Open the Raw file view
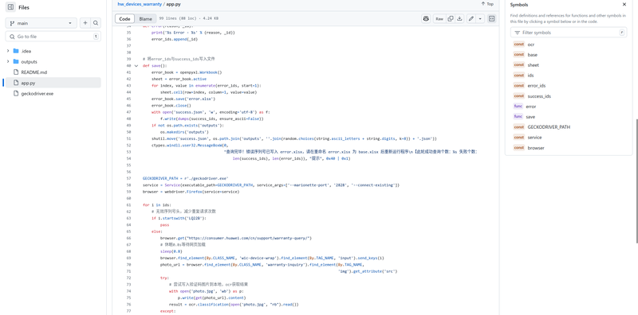The height and width of the screenshot is (315, 638). click(439, 18)
